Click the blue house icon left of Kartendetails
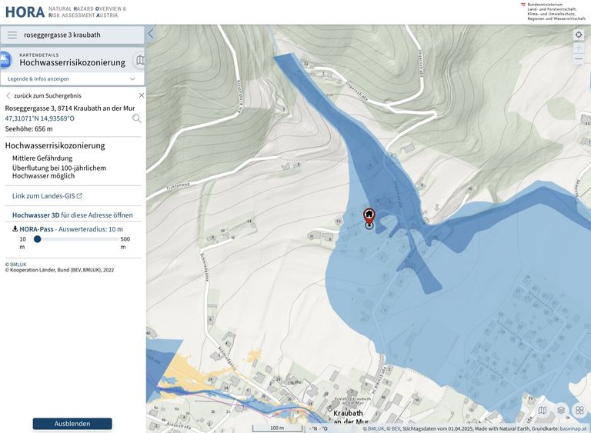 (x=5, y=60)
